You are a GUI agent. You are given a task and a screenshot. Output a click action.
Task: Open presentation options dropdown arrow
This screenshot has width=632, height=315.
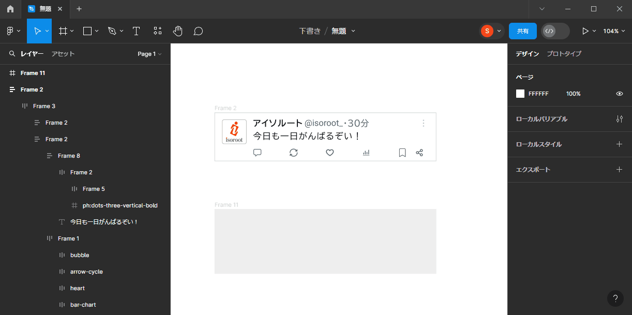[x=594, y=31]
